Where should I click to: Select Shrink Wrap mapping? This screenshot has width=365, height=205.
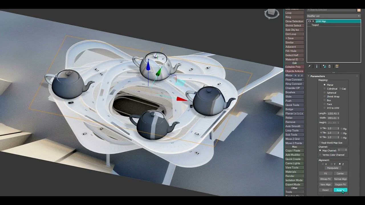[325, 97]
